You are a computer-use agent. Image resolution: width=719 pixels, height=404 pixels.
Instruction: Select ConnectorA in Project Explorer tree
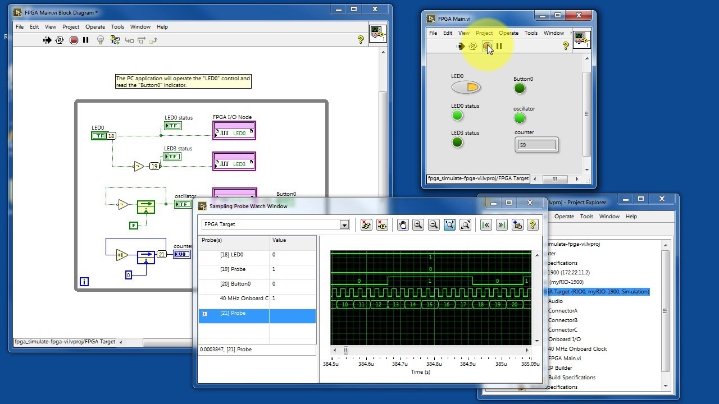(563, 310)
